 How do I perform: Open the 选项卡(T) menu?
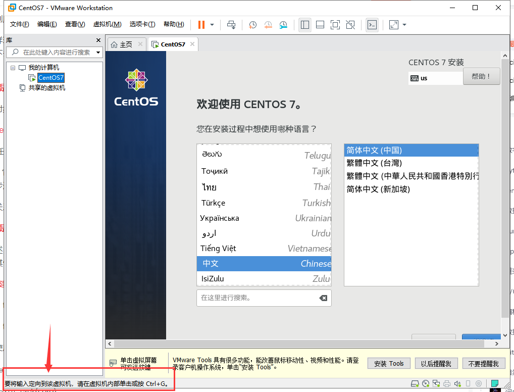[142, 24]
